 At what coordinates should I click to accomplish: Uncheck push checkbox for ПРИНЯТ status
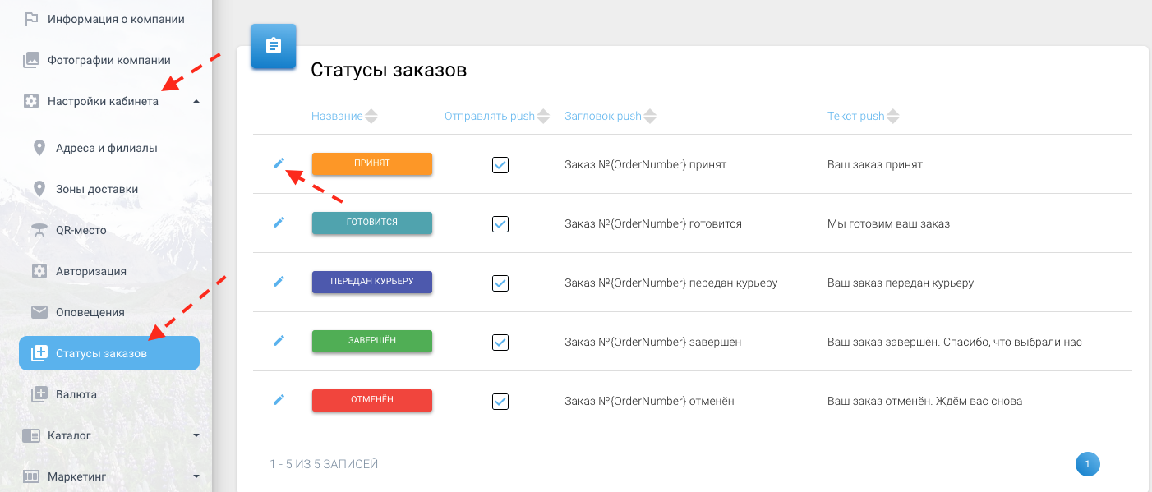(500, 165)
